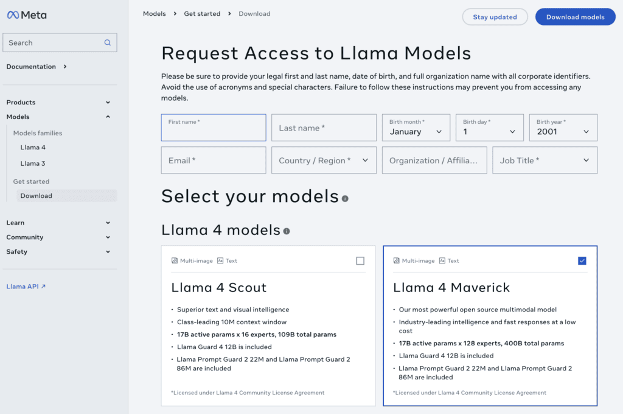
Task: Click the Maverick card license note text
Action: (470, 393)
